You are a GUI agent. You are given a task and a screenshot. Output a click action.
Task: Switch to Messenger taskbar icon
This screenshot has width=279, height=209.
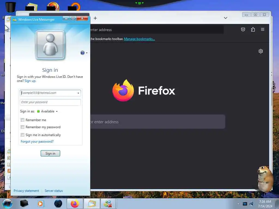(108, 204)
